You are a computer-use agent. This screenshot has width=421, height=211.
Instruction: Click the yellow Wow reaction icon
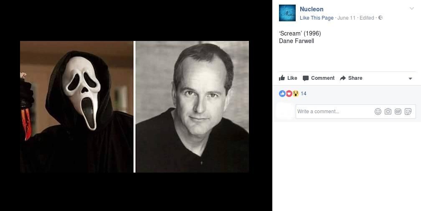pos(296,94)
